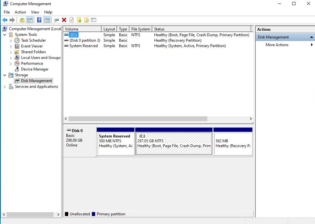The width and height of the screenshot is (315, 224).
Task: Click status text Healthy (Recovery Partition)
Action: [x=178, y=40]
